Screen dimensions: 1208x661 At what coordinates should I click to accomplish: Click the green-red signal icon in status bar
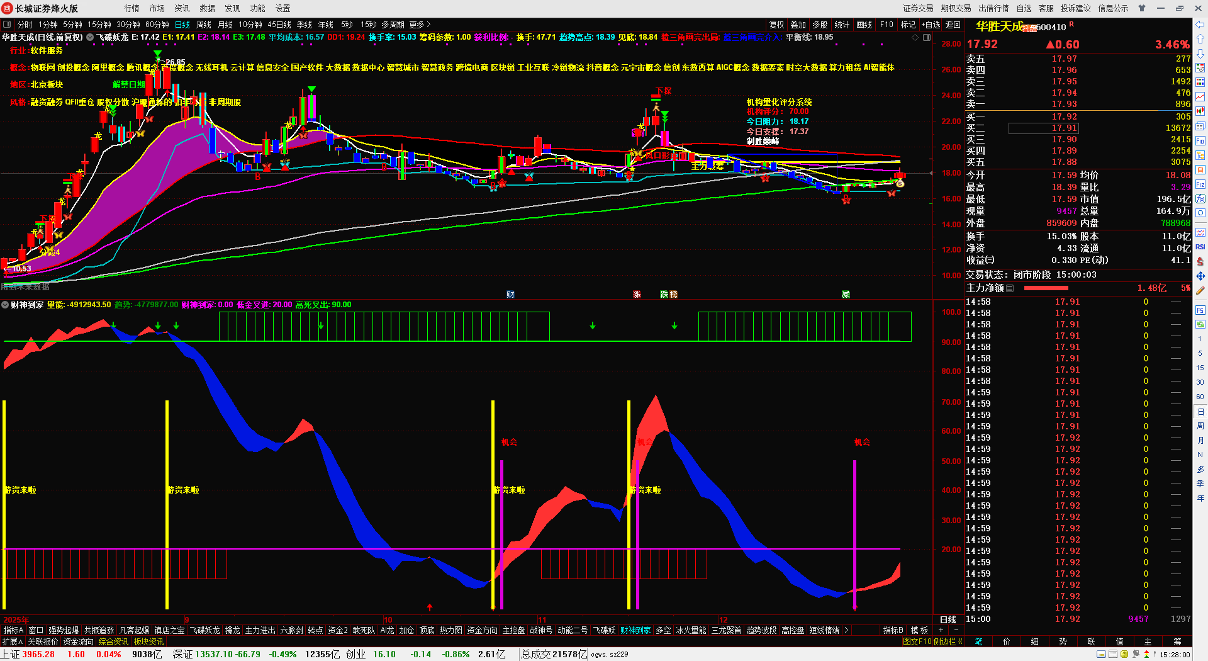click(x=1146, y=655)
